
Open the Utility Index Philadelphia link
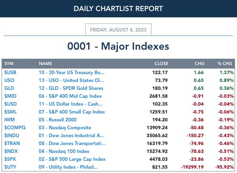[x=68, y=167]
